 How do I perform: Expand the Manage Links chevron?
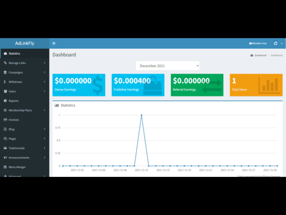point(45,63)
